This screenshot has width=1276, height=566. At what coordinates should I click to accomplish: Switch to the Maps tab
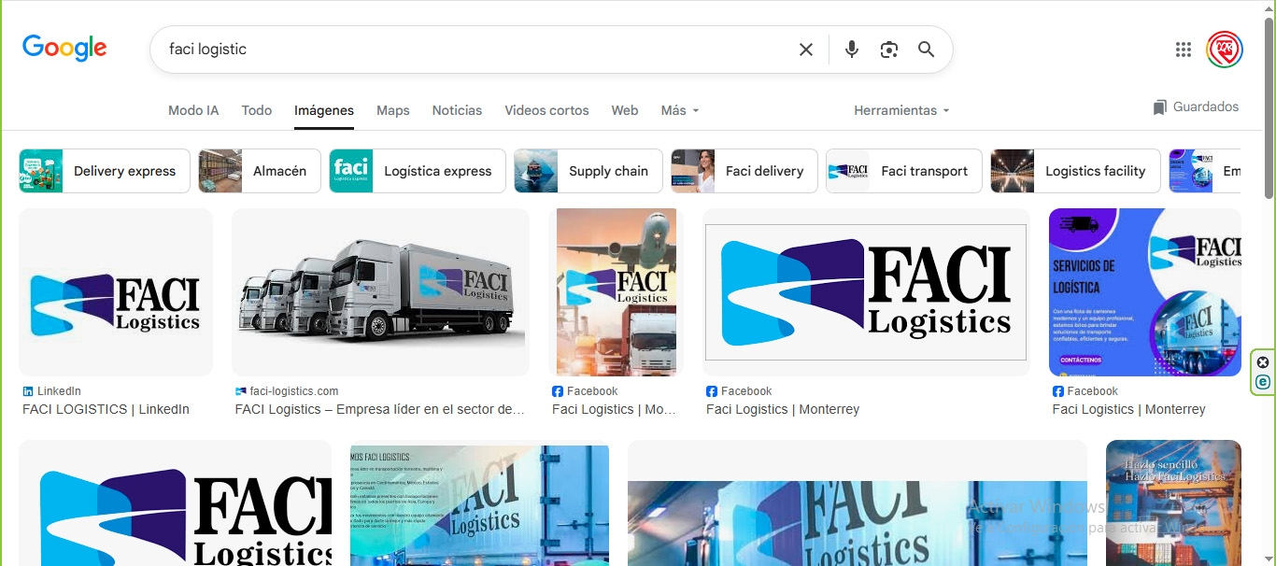tap(392, 110)
